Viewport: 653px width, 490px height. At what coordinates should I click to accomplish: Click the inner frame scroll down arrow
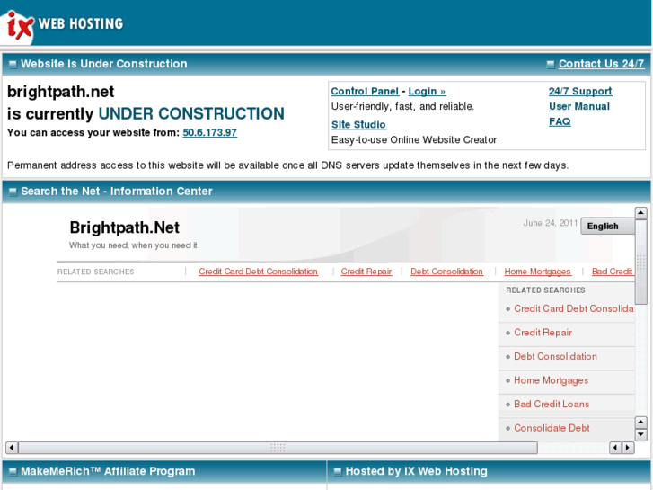point(641,435)
